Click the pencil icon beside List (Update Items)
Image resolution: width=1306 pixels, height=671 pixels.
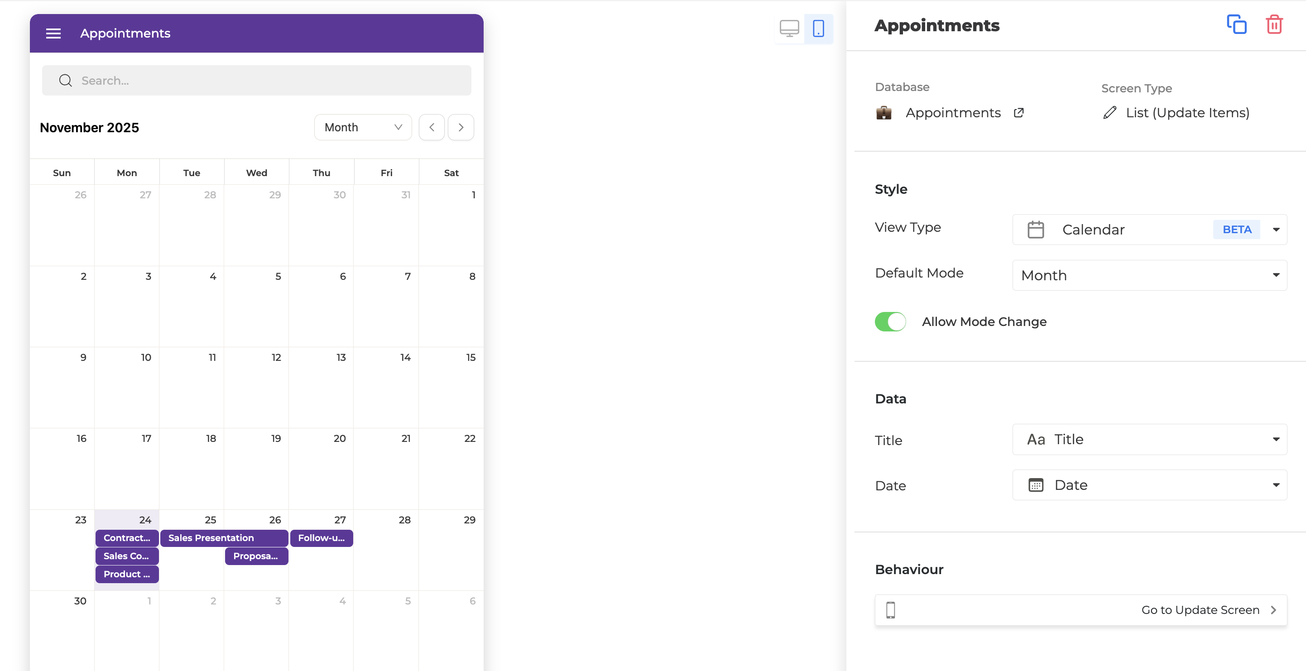click(x=1109, y=112)
